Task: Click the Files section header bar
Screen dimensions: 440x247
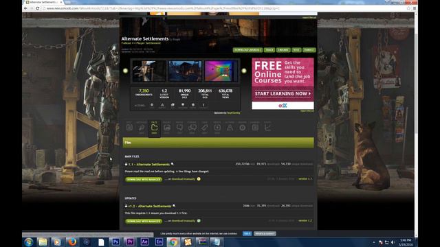Action: (218, 143)
